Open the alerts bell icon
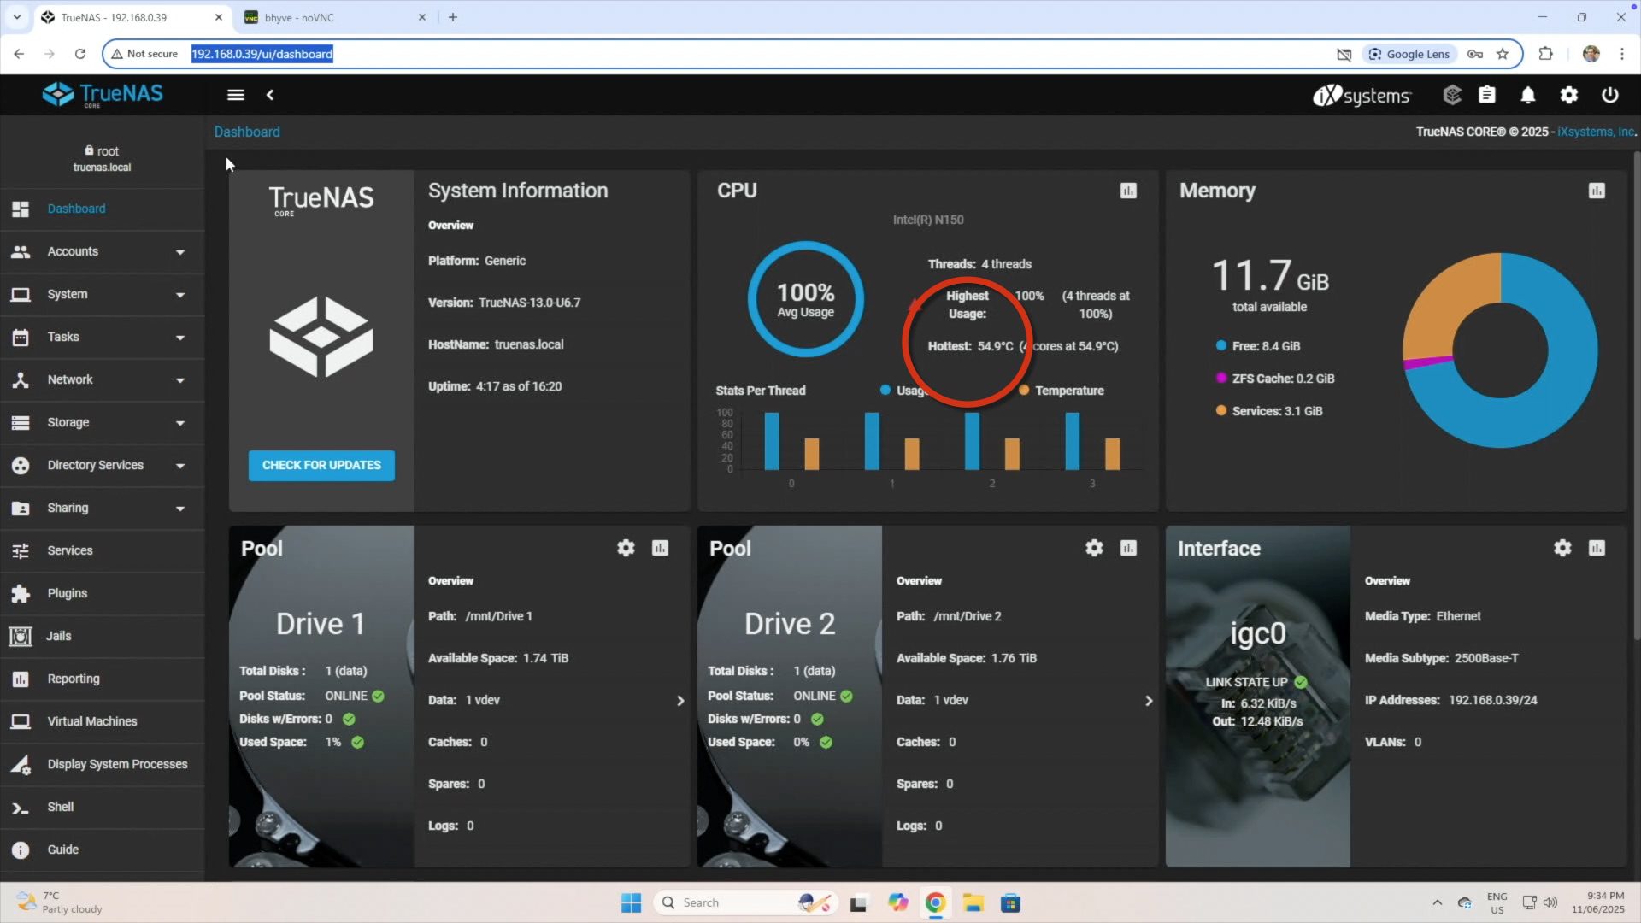Viewport: 1641px width, 923px height. coord(1527,95)
